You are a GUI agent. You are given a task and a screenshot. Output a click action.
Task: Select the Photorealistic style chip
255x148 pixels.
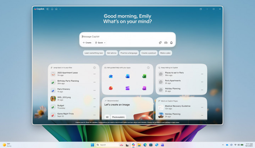tap(118, 117)
